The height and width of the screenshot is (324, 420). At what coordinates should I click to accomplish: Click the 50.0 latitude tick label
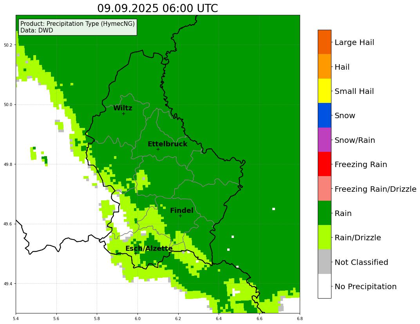point(8,104)
